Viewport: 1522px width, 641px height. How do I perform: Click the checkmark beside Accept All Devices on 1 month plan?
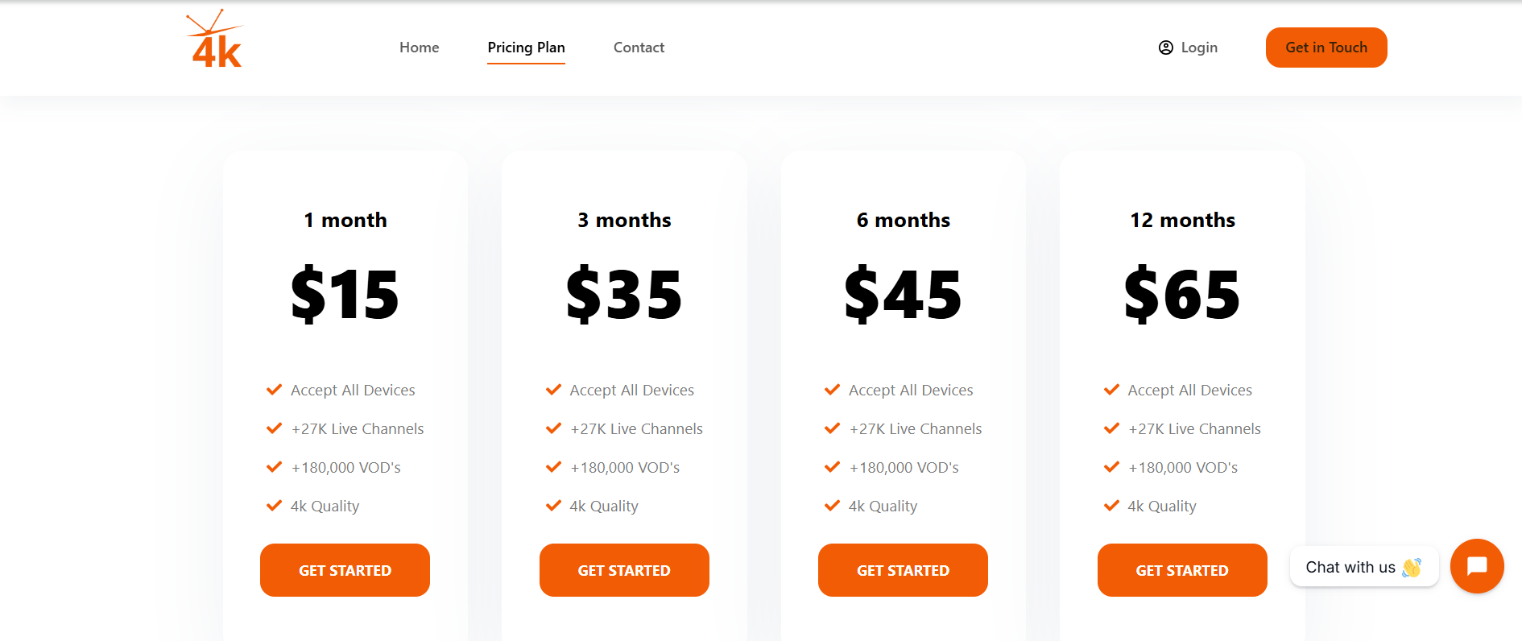274,389
